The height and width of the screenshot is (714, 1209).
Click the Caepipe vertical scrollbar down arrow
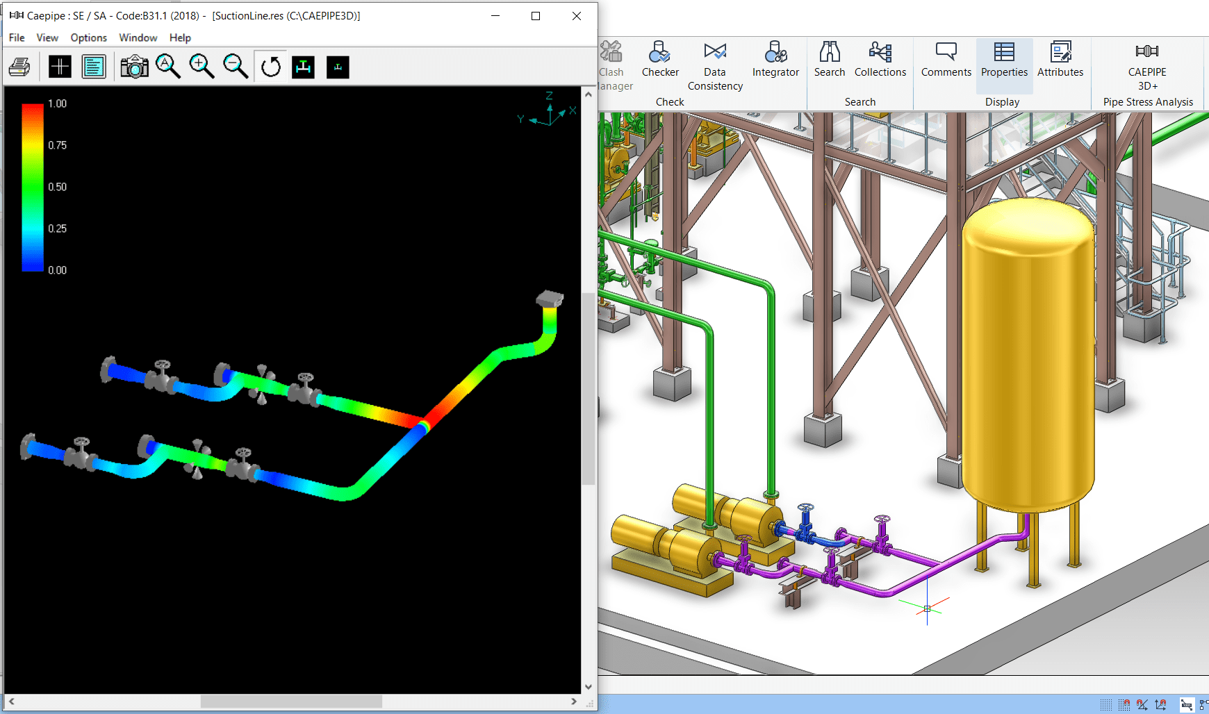tap(589, 687)
